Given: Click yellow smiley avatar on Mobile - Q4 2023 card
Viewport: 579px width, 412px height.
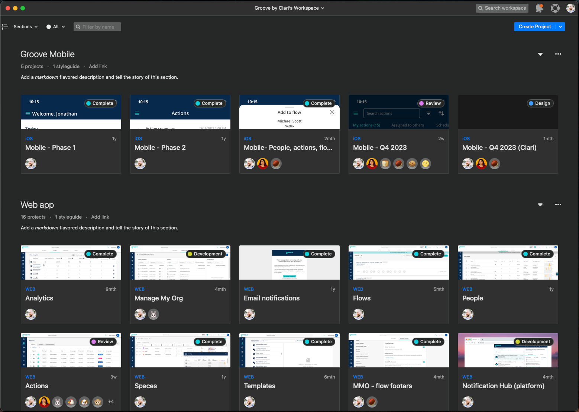Looking at the screenshot, I should click(x=426, y=164).
